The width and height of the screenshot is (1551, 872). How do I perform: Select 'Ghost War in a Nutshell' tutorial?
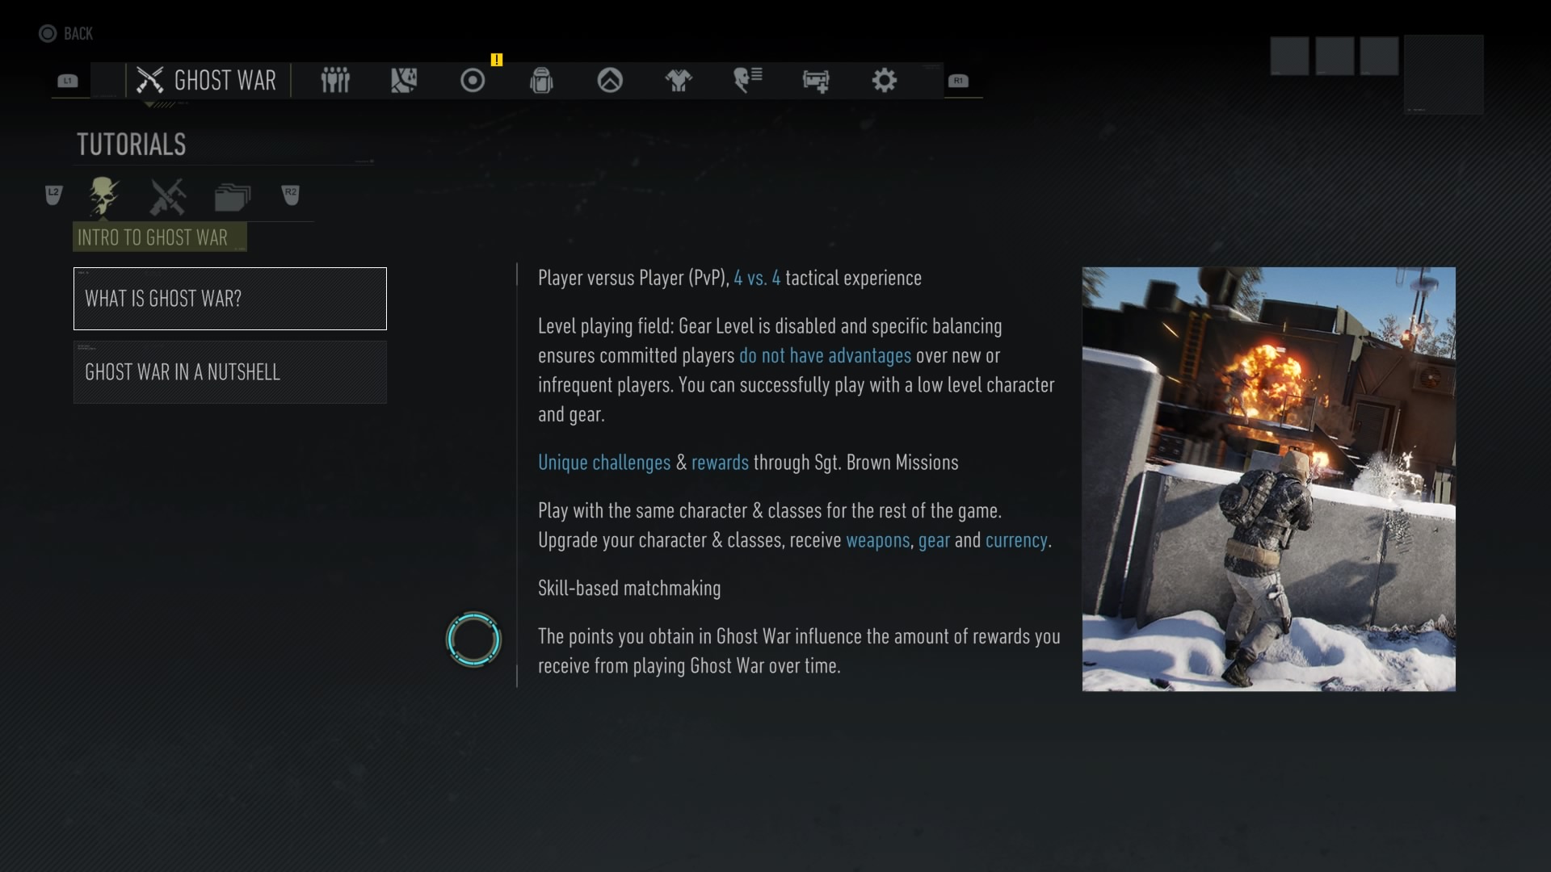pyautogui.click(x=230, y=372)
